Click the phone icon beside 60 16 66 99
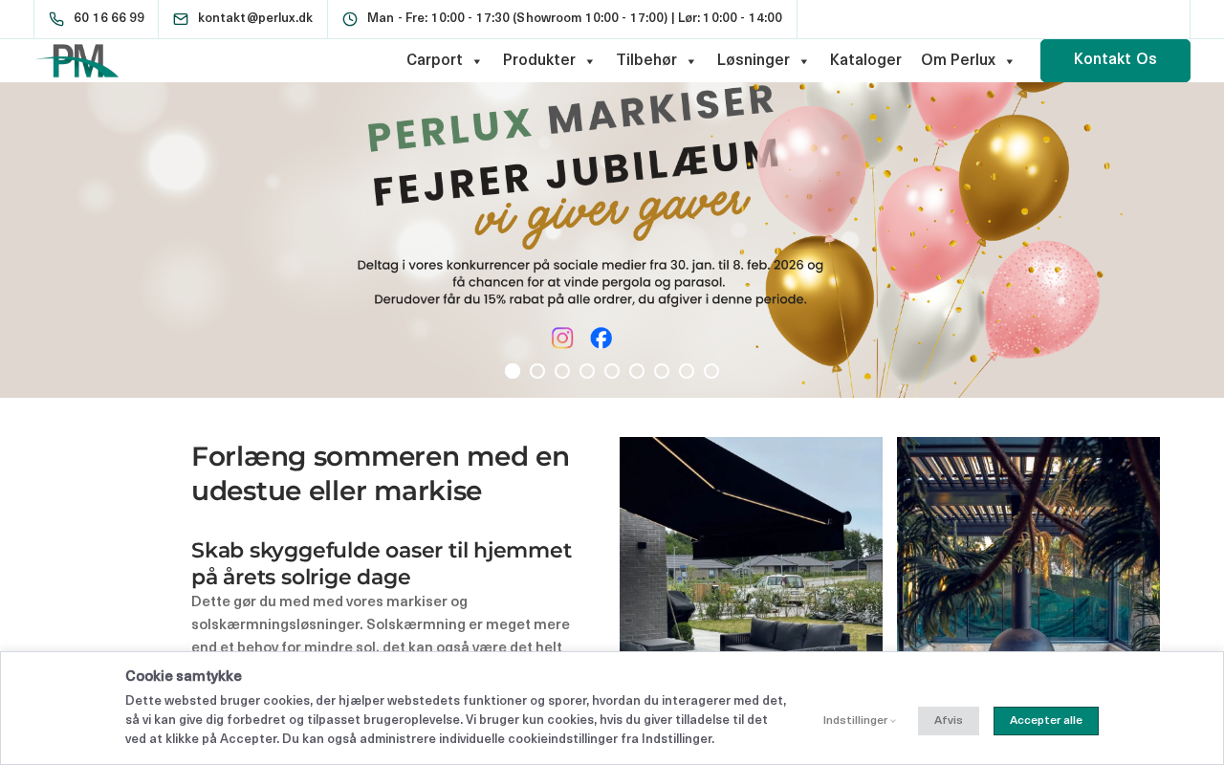The image size is (1224, 765). 56,19
